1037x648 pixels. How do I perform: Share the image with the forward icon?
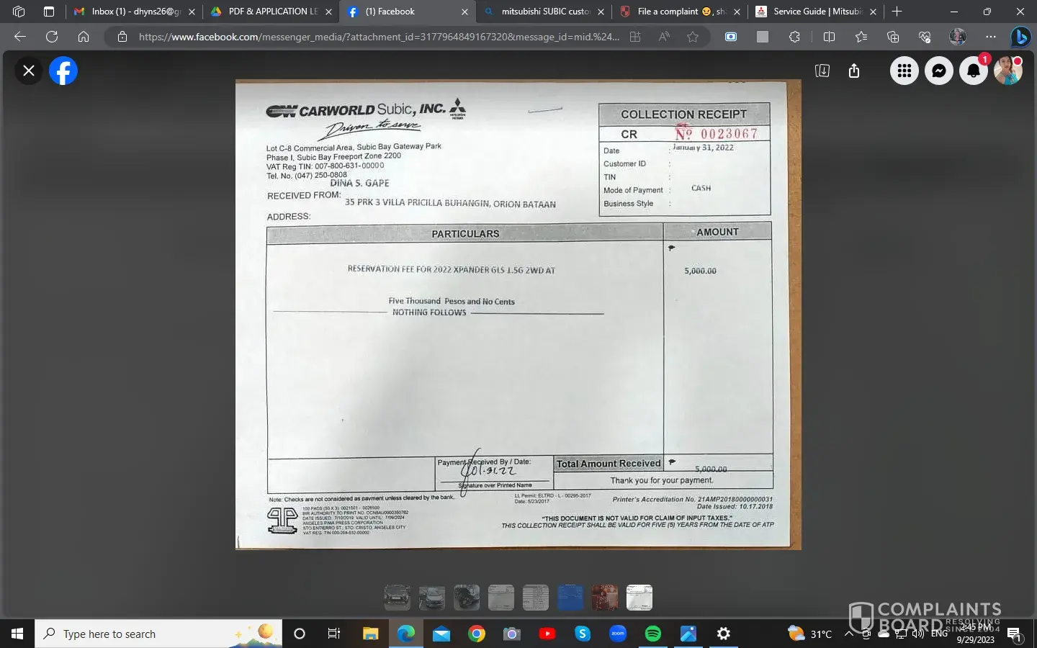click(x=854, y=71)
